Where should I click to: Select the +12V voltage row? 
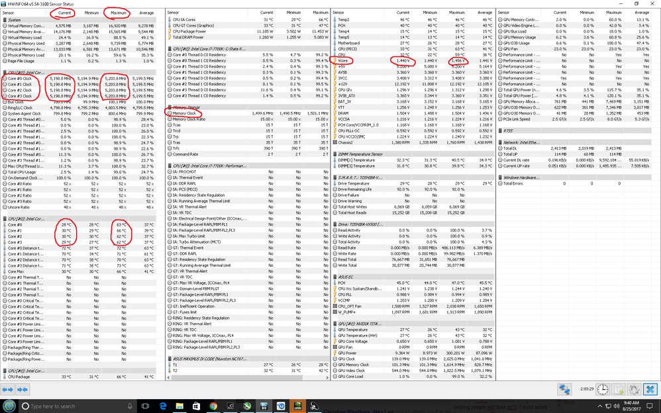click(x=413, y=84)
